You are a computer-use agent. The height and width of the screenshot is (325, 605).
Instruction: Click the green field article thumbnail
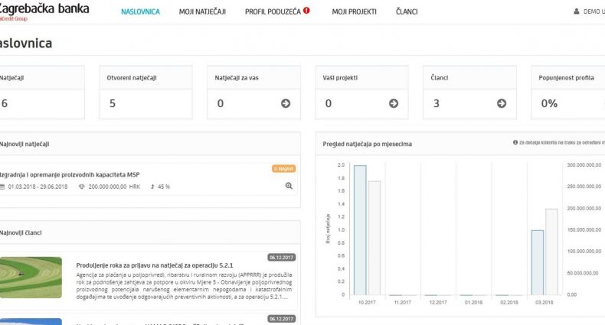tap(31, 278)
